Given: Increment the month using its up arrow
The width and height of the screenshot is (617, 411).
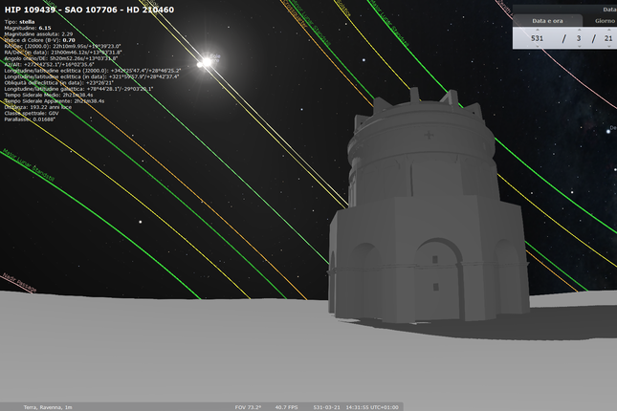Looking at the screenshot, I should point(578,29).
